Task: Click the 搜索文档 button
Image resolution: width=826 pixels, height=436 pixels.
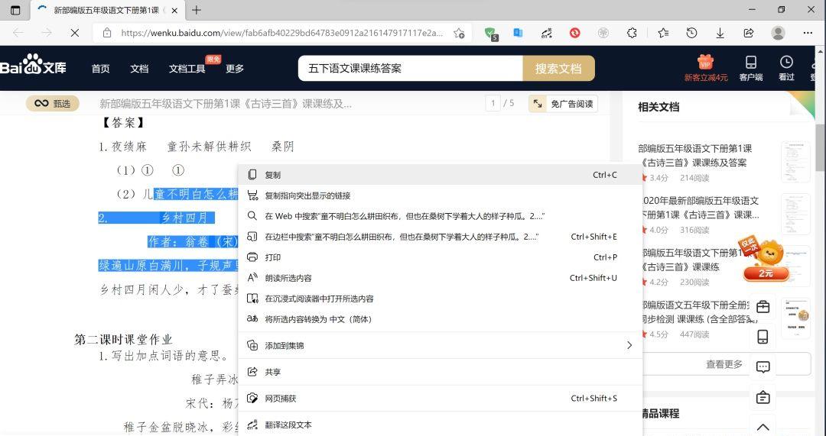Action: pos(558,69)
